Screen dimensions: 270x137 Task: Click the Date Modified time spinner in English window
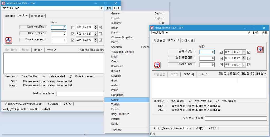coord(95,28)
